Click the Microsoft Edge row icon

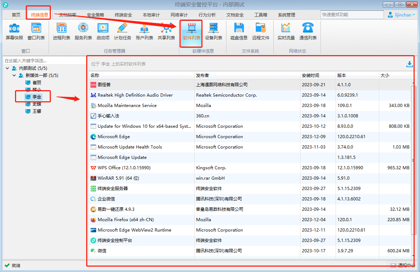[x=93, y=137]
